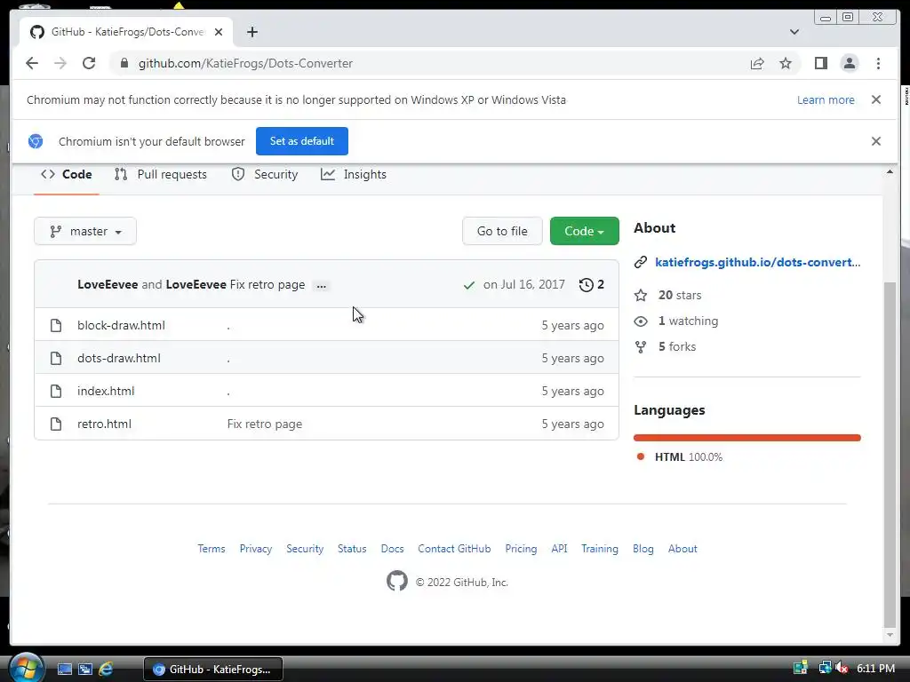Open Contact GitHub footer link

pyautogui.click(x=454, y=549)
